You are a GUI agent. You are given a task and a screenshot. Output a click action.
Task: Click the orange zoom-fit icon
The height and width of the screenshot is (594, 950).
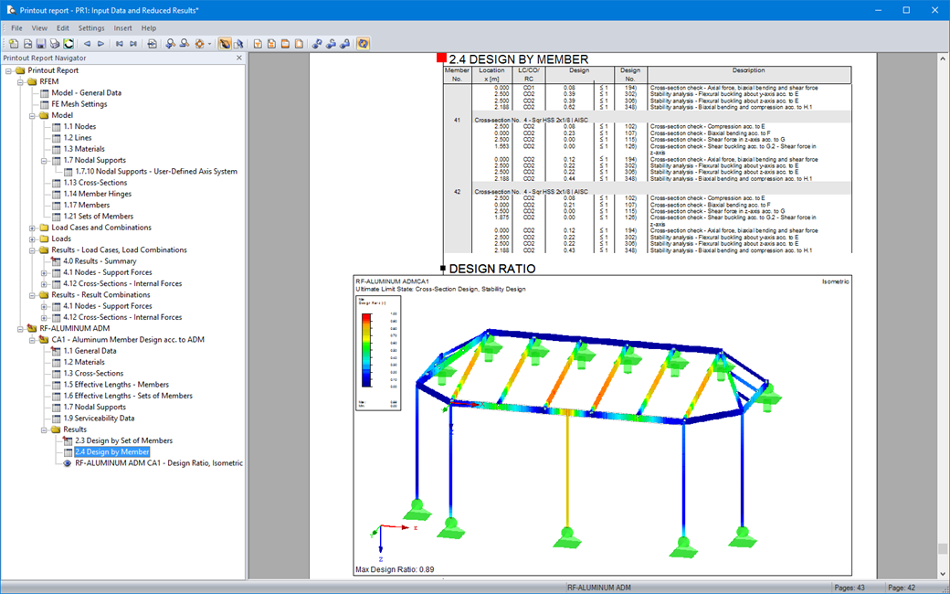199,44
